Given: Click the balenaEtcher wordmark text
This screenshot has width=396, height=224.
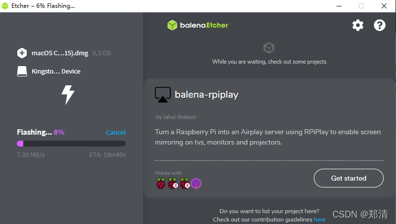Looking at the screenshot, I should (x=204, y=25).
